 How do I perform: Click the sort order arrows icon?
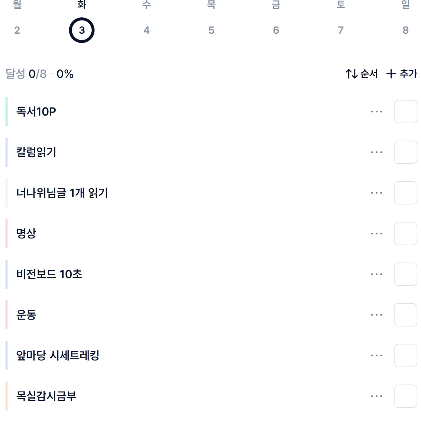[351, 74]
